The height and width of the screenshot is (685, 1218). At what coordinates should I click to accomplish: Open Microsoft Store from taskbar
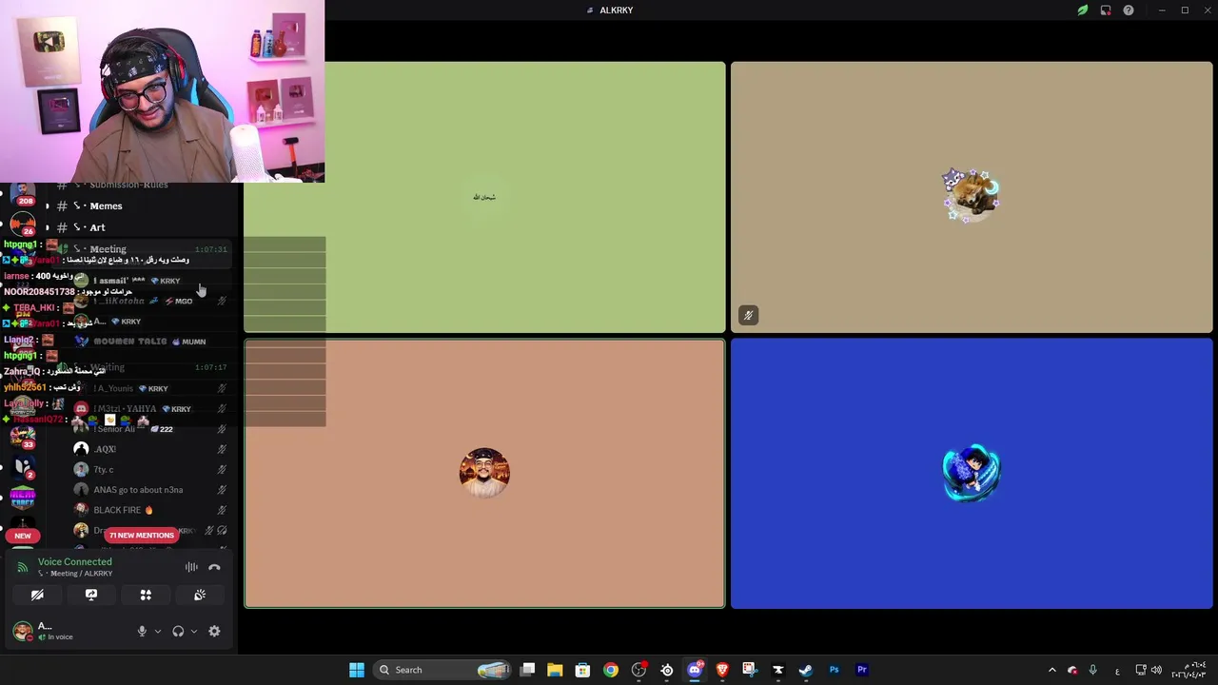point(582,670)
